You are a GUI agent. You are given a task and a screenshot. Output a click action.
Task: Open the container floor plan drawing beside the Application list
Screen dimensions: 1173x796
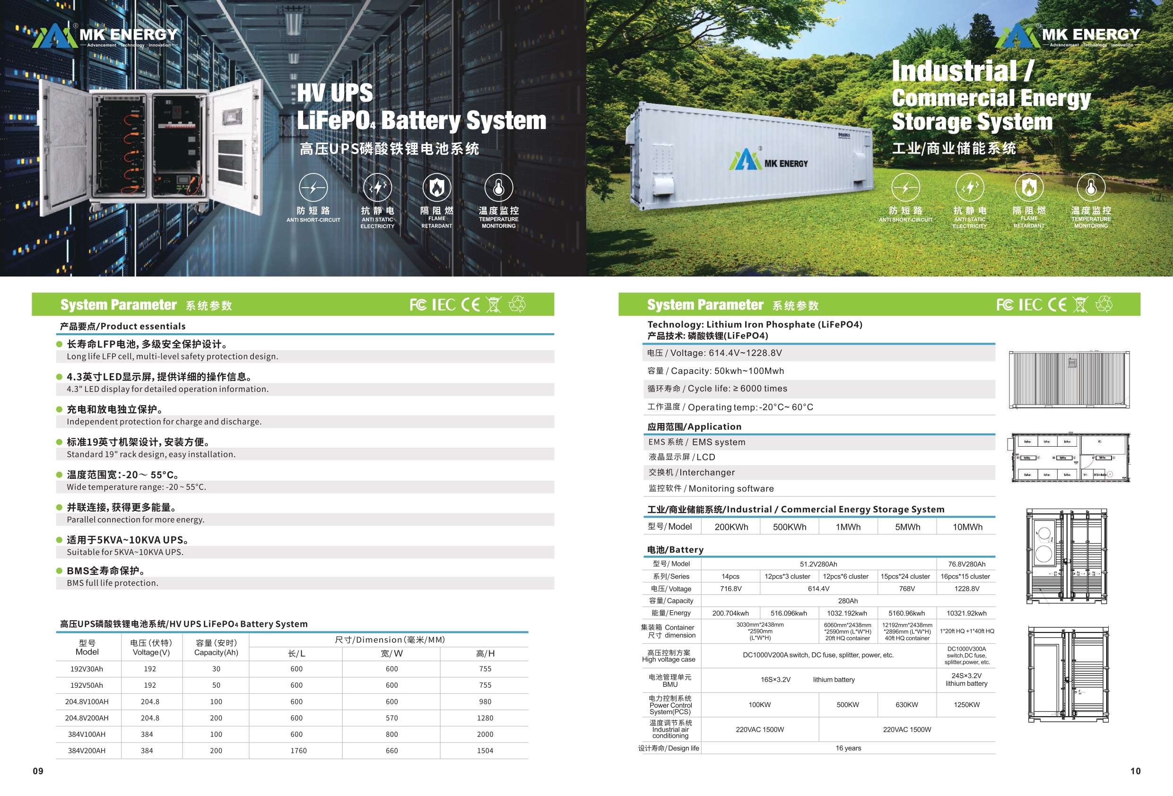(x=1069, y=457)
